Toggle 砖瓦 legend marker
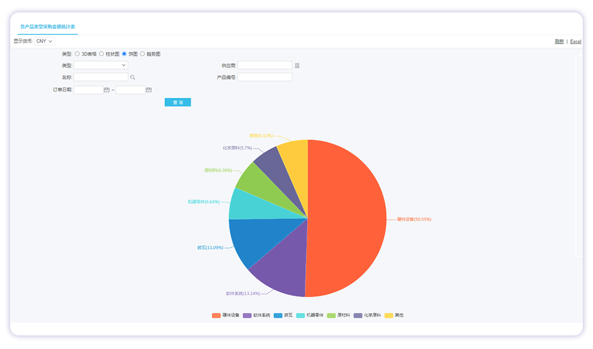 [278, 315]
